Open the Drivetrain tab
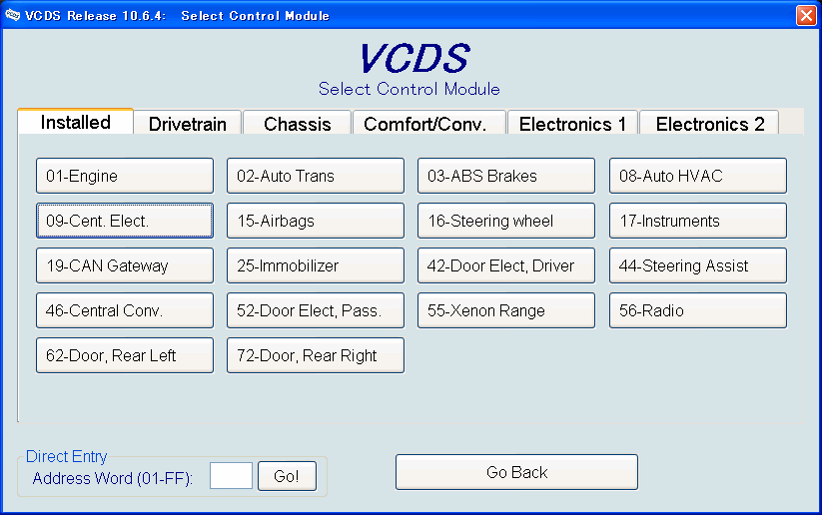 coord(188,123)
